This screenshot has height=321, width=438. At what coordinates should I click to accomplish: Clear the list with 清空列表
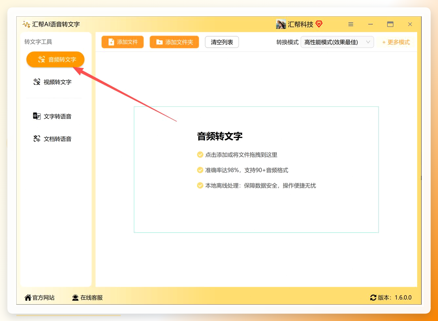coord(222,42)
